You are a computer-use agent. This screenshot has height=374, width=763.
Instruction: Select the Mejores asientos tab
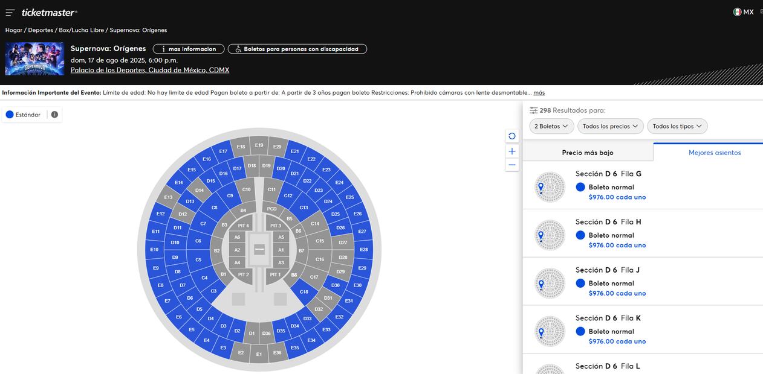(714, 153)
